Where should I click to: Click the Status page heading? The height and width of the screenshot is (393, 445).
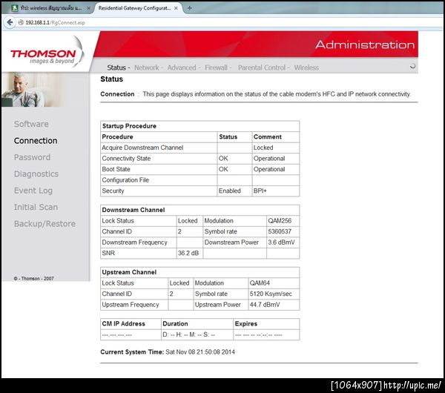click(x=111, y=79)
